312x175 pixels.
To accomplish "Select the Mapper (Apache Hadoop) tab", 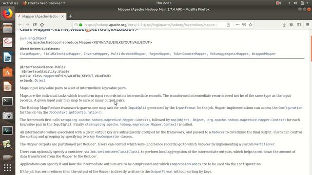I will pos(41,17).
